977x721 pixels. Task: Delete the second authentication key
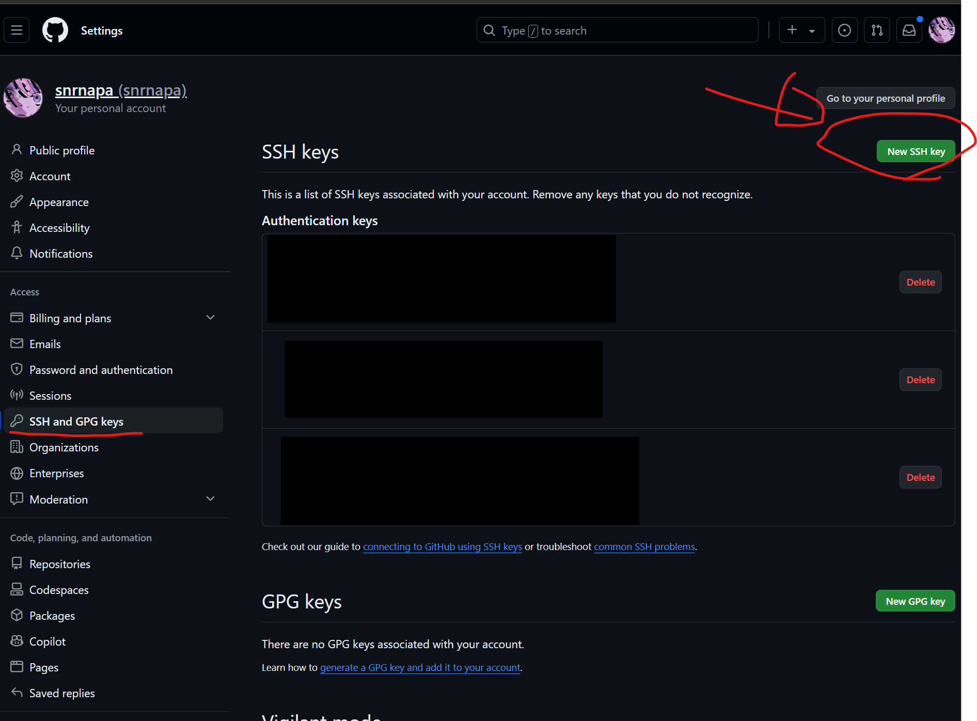pyautogui.click(x=921, y=380)
